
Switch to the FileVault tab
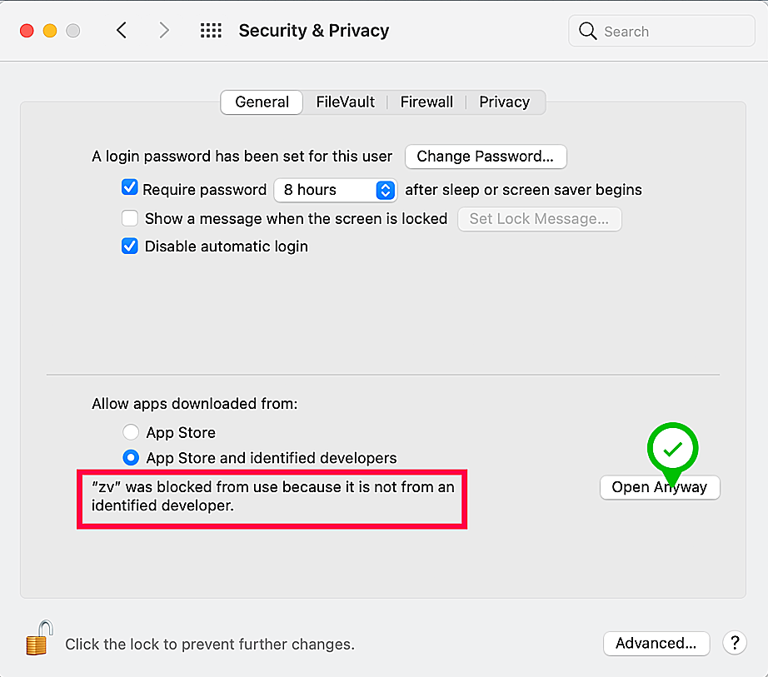pos(346,102)
